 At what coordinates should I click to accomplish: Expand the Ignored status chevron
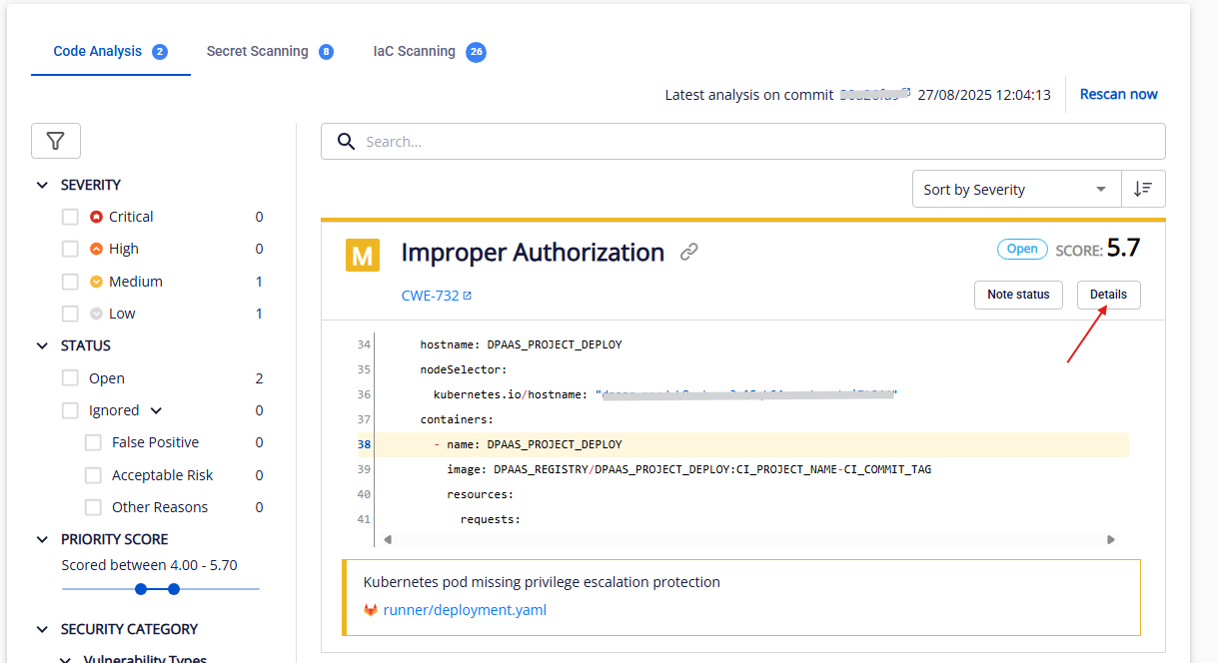coord(156,410)
